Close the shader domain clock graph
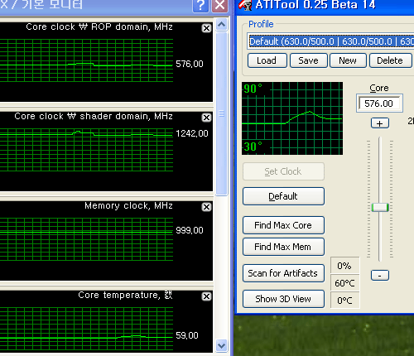 coord(206,118)
